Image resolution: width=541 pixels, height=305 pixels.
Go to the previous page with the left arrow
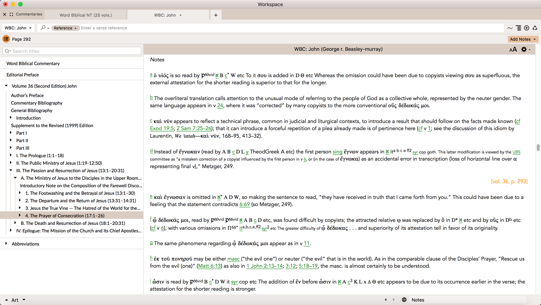coord(386,300)
